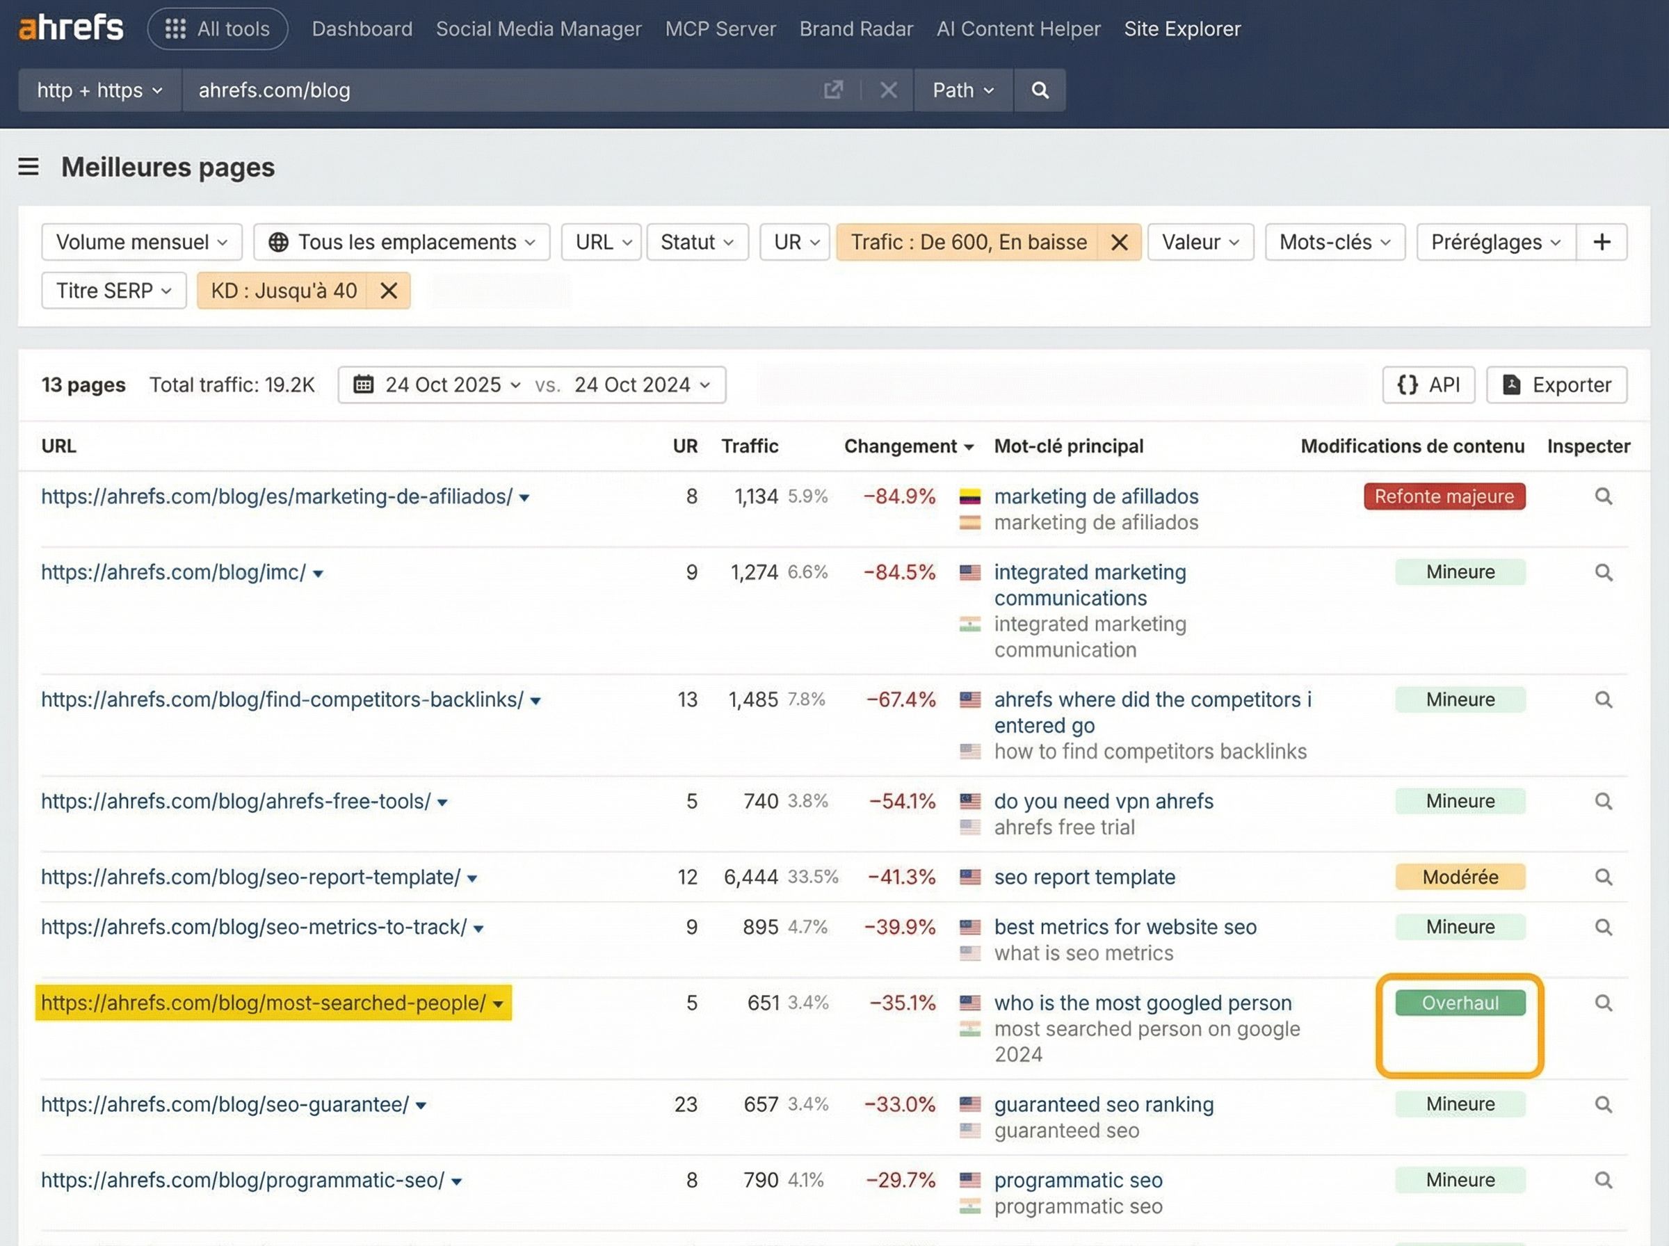Open the All tools launcher

click(217, 29)
